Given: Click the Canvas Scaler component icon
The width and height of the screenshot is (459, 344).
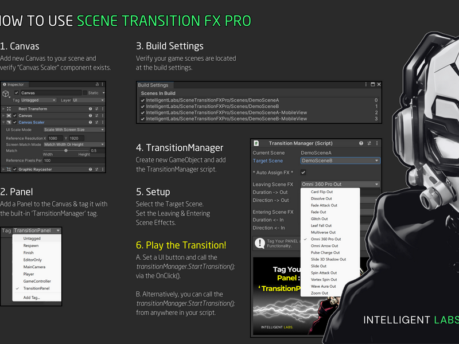Looking at the screenshot, I should (9, 122).
